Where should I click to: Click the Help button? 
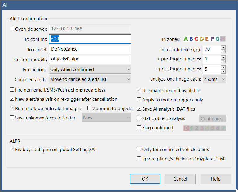coord(215,179)
